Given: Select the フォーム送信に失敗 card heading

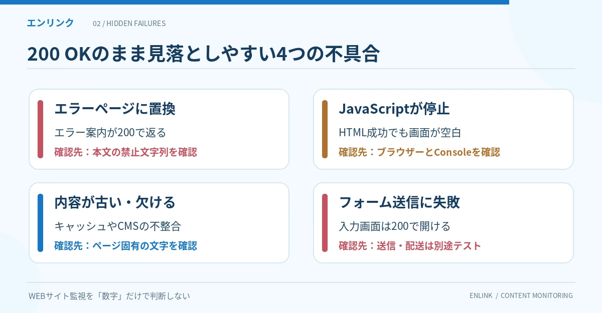Looking at the screenshot, I should pos(399,202).
